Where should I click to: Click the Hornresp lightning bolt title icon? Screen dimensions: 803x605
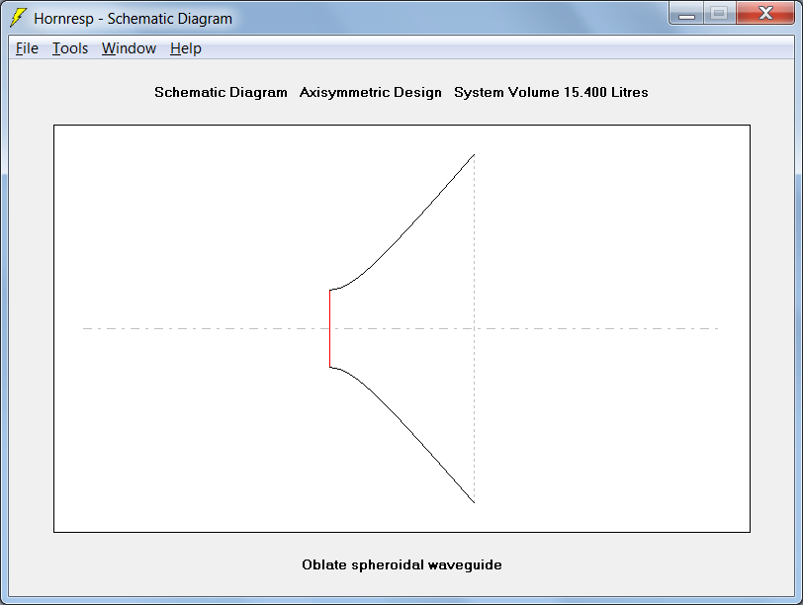coord(19,18)
